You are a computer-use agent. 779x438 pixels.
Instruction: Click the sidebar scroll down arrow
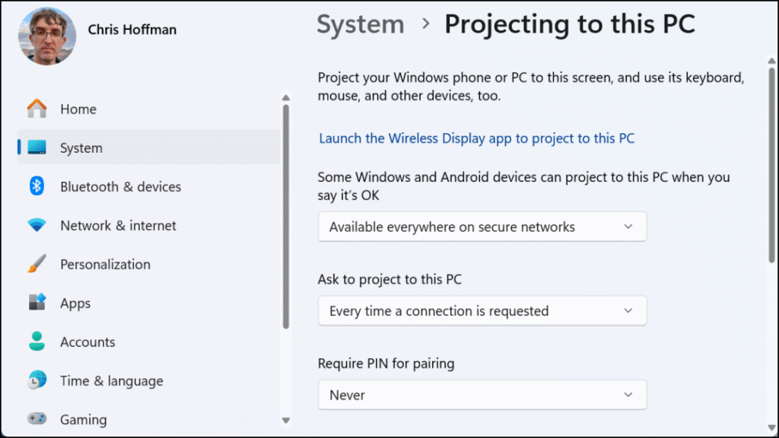(x=286, y=420)
